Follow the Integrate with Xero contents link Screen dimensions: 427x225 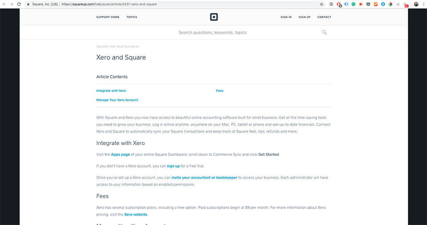coord(111,91)
